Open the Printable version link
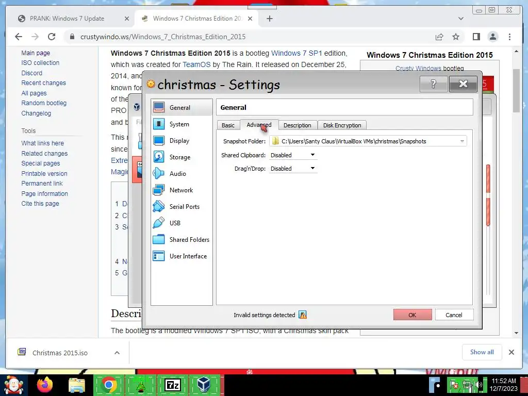 tap(44, 173)
